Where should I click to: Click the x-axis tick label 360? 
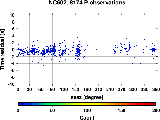tap(156, 89)
